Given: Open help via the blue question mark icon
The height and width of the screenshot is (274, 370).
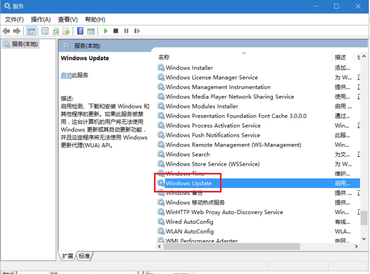Looking at the screenshot, I should (x=80, y=31).
